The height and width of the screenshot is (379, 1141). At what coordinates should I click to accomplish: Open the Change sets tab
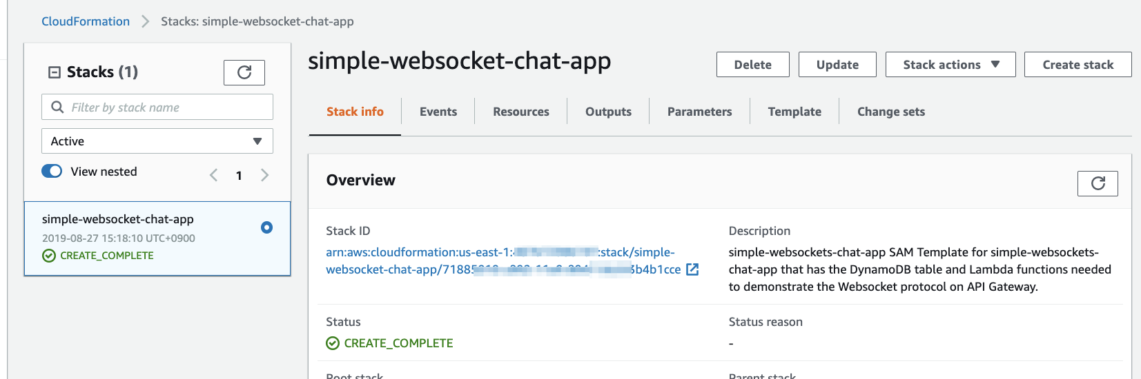[x=891, y=112]
